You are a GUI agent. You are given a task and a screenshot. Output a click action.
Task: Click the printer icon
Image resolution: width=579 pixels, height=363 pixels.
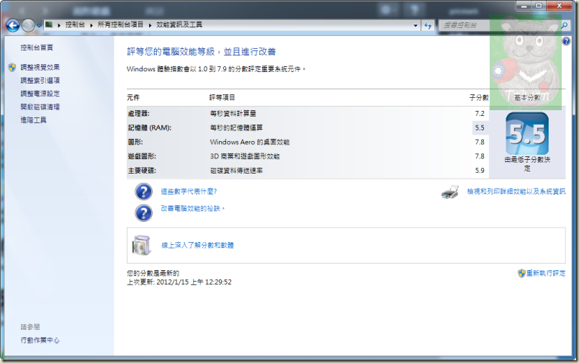pyautogui.click(x=450, y=192)
